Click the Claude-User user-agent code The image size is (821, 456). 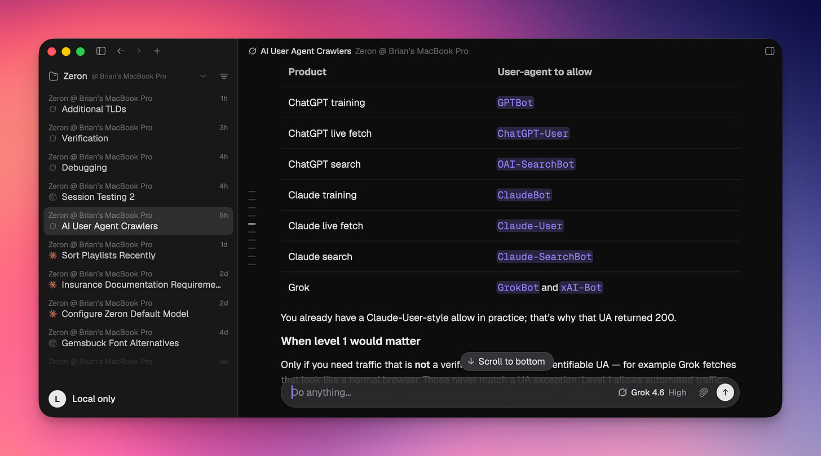[x=530, y=226]
